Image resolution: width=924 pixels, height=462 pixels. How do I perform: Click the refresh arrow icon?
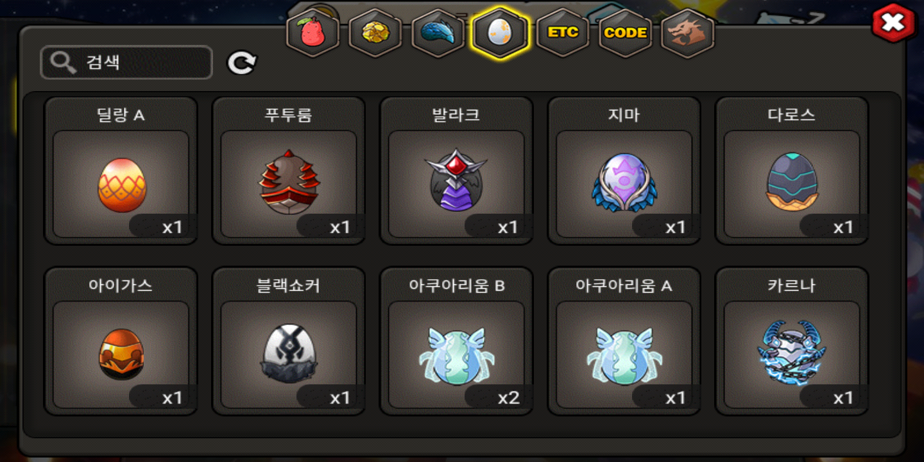tap(242, 62)
